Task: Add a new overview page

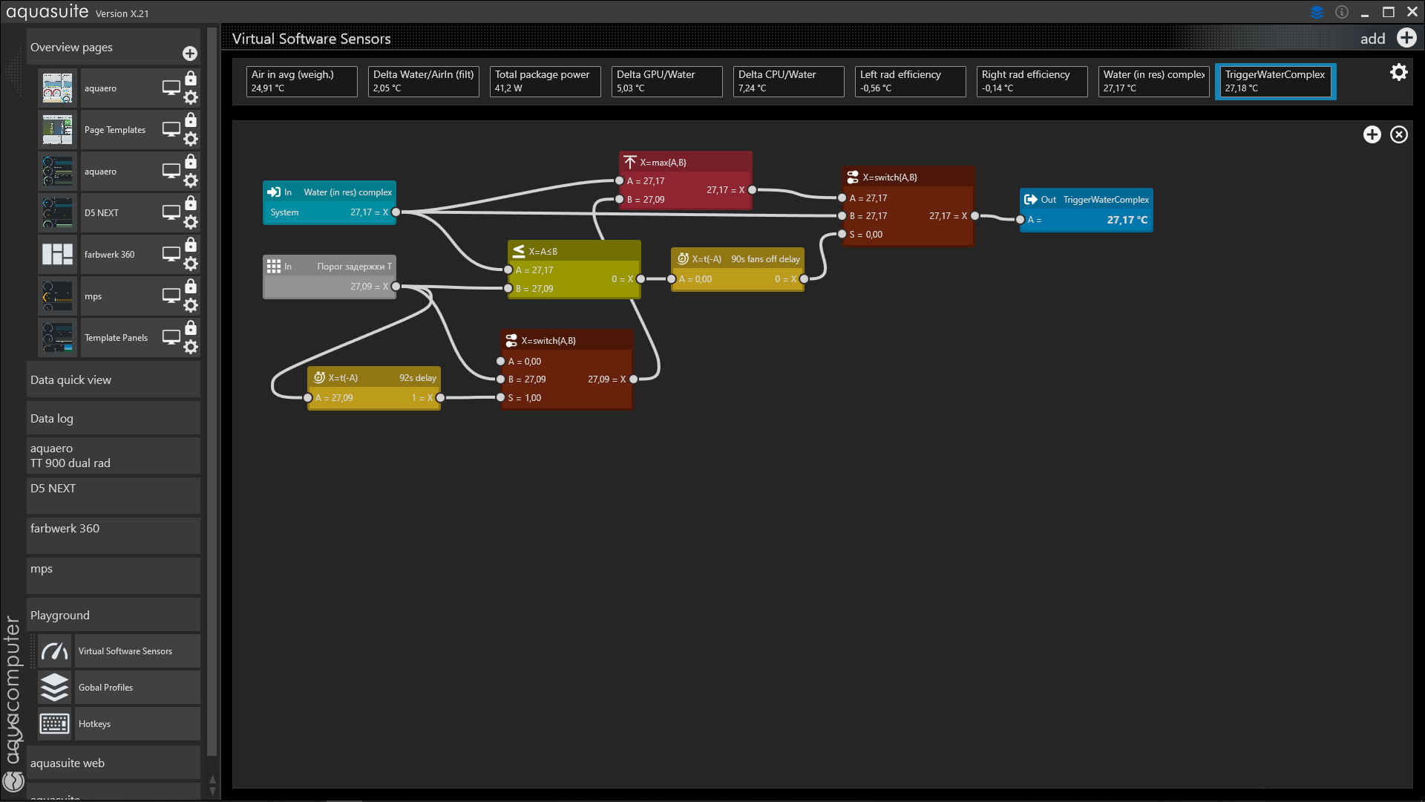Action: pos(190,53)
